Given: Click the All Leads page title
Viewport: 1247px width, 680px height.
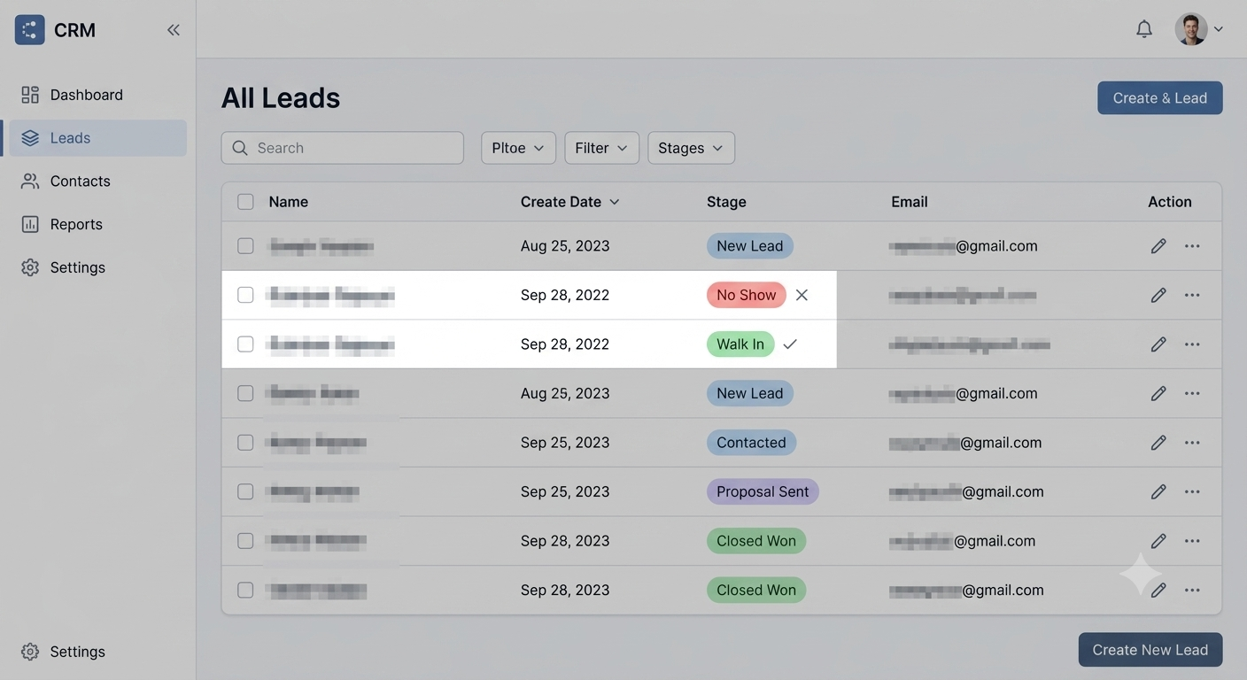Looking at the screenshot, I should (x=281, y=97).
